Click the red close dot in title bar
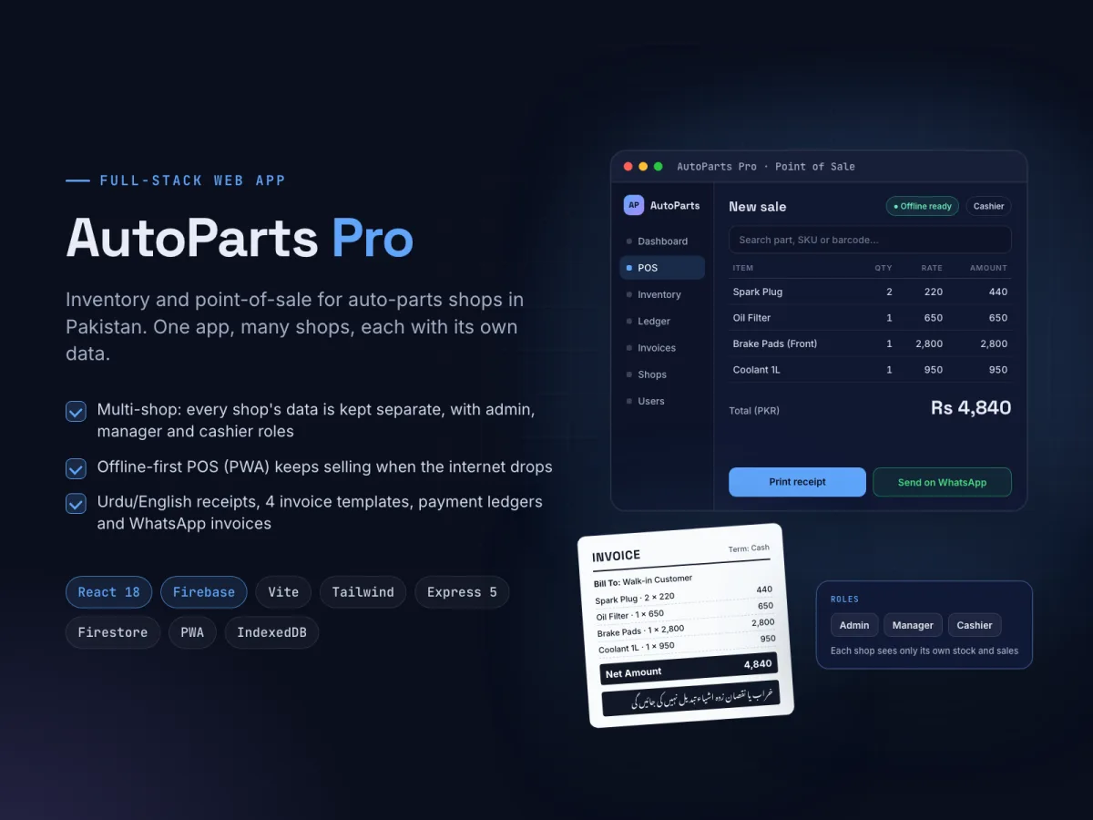Screen dimensions: 1093x820 click(628, 167)
